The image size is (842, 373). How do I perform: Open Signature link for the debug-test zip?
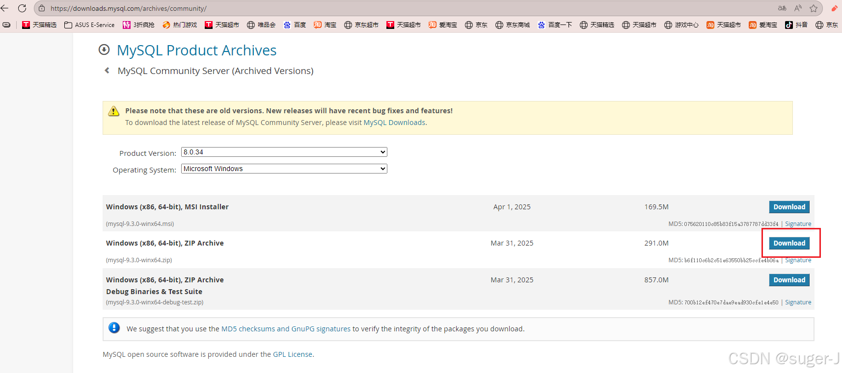pos(798,302)
